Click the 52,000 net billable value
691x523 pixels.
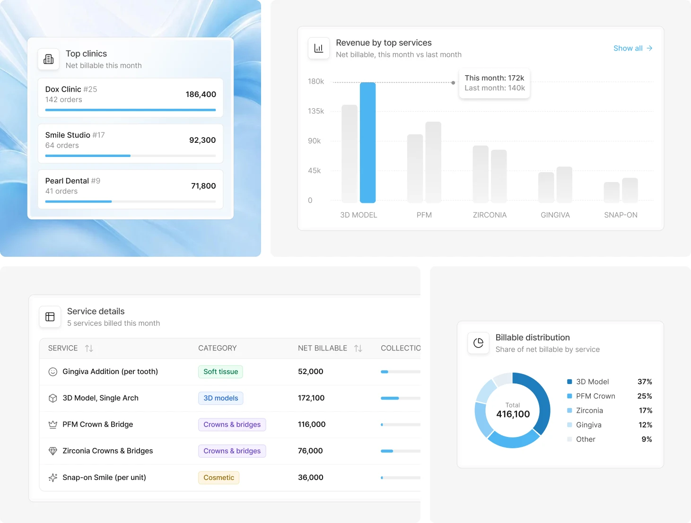pos(311,372)
